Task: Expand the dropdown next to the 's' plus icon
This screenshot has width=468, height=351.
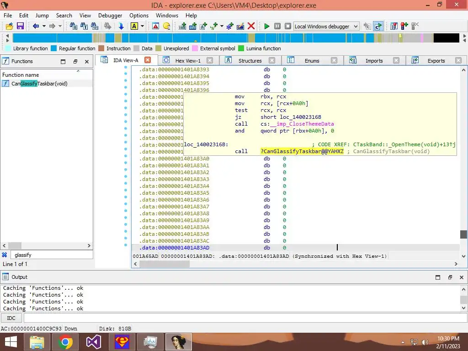Action: coord(222,26)
